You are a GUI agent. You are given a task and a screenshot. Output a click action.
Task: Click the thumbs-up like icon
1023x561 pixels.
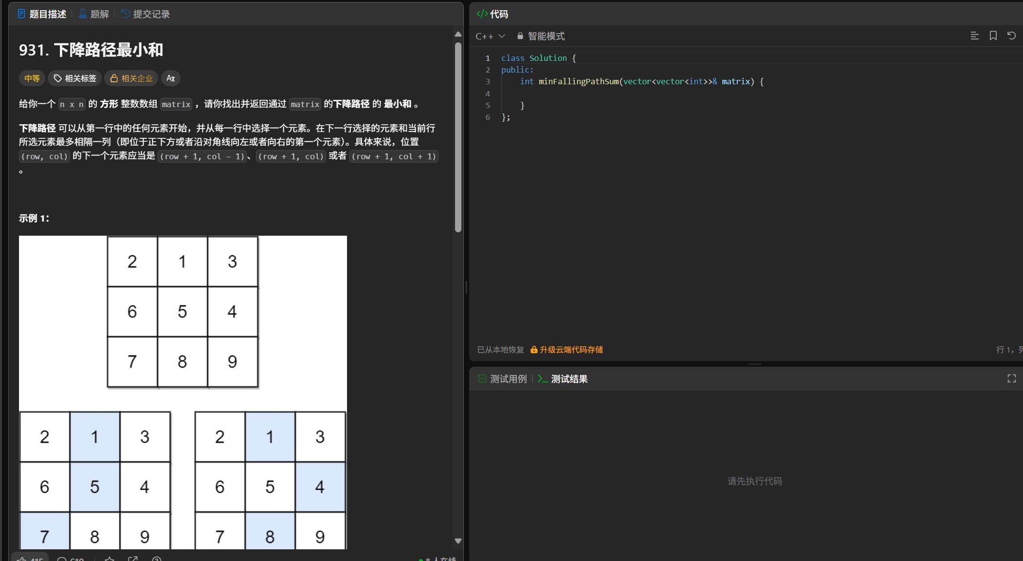[22, 559]
